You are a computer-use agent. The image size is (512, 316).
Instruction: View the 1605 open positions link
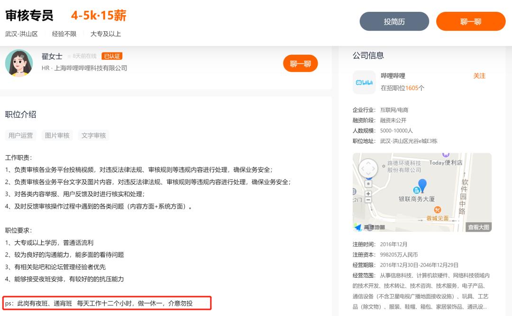[x=402, y=88]
